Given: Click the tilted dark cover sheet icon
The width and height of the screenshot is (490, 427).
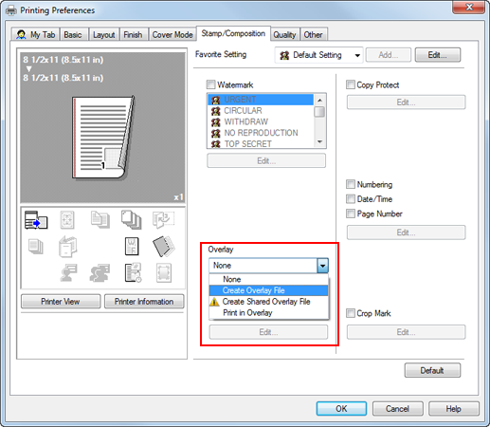Looking at the screenshot, I should tap(164, 246).
